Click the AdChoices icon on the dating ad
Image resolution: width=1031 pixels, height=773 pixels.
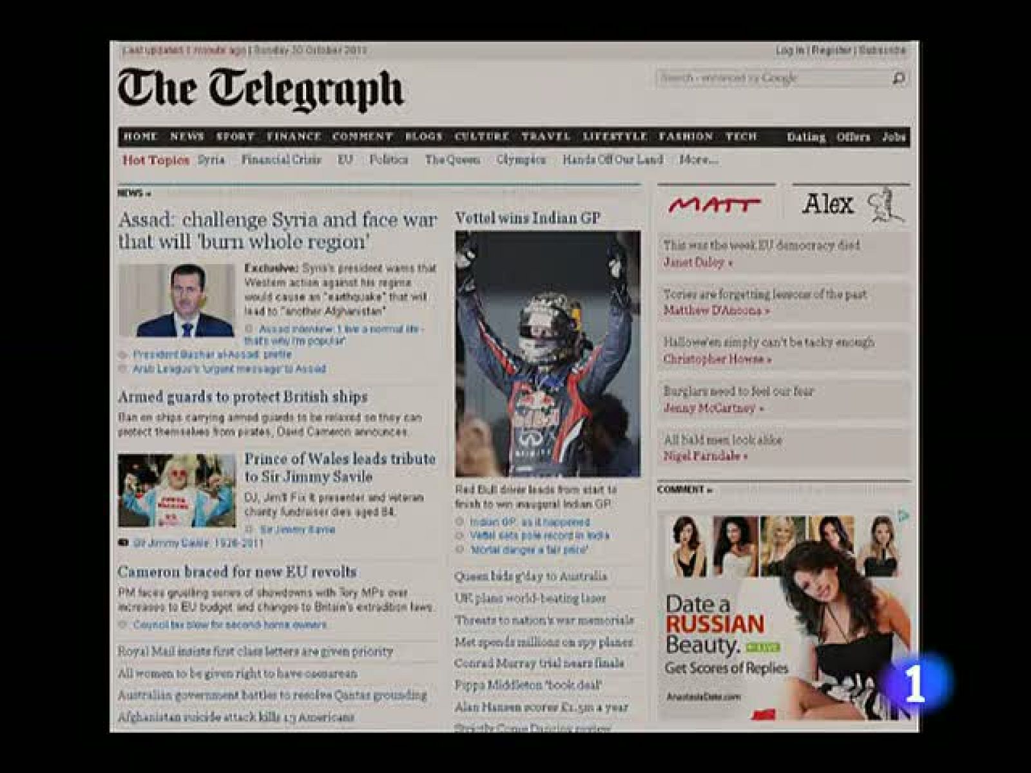[x=903, y=516]
